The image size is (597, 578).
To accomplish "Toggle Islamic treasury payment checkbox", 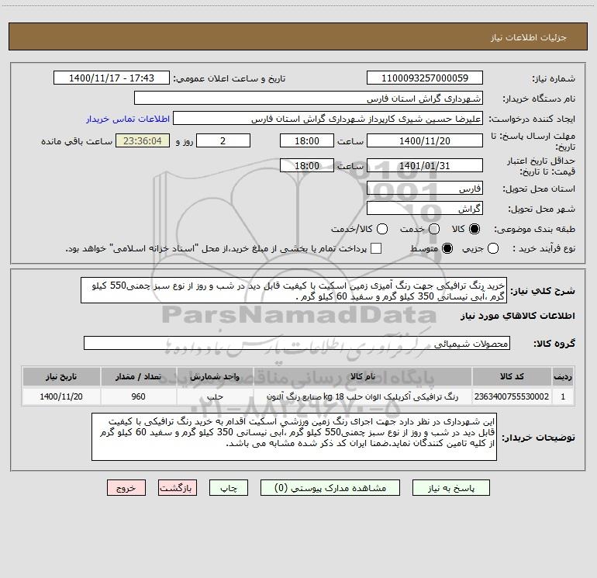I will click(x=376, y=248).
